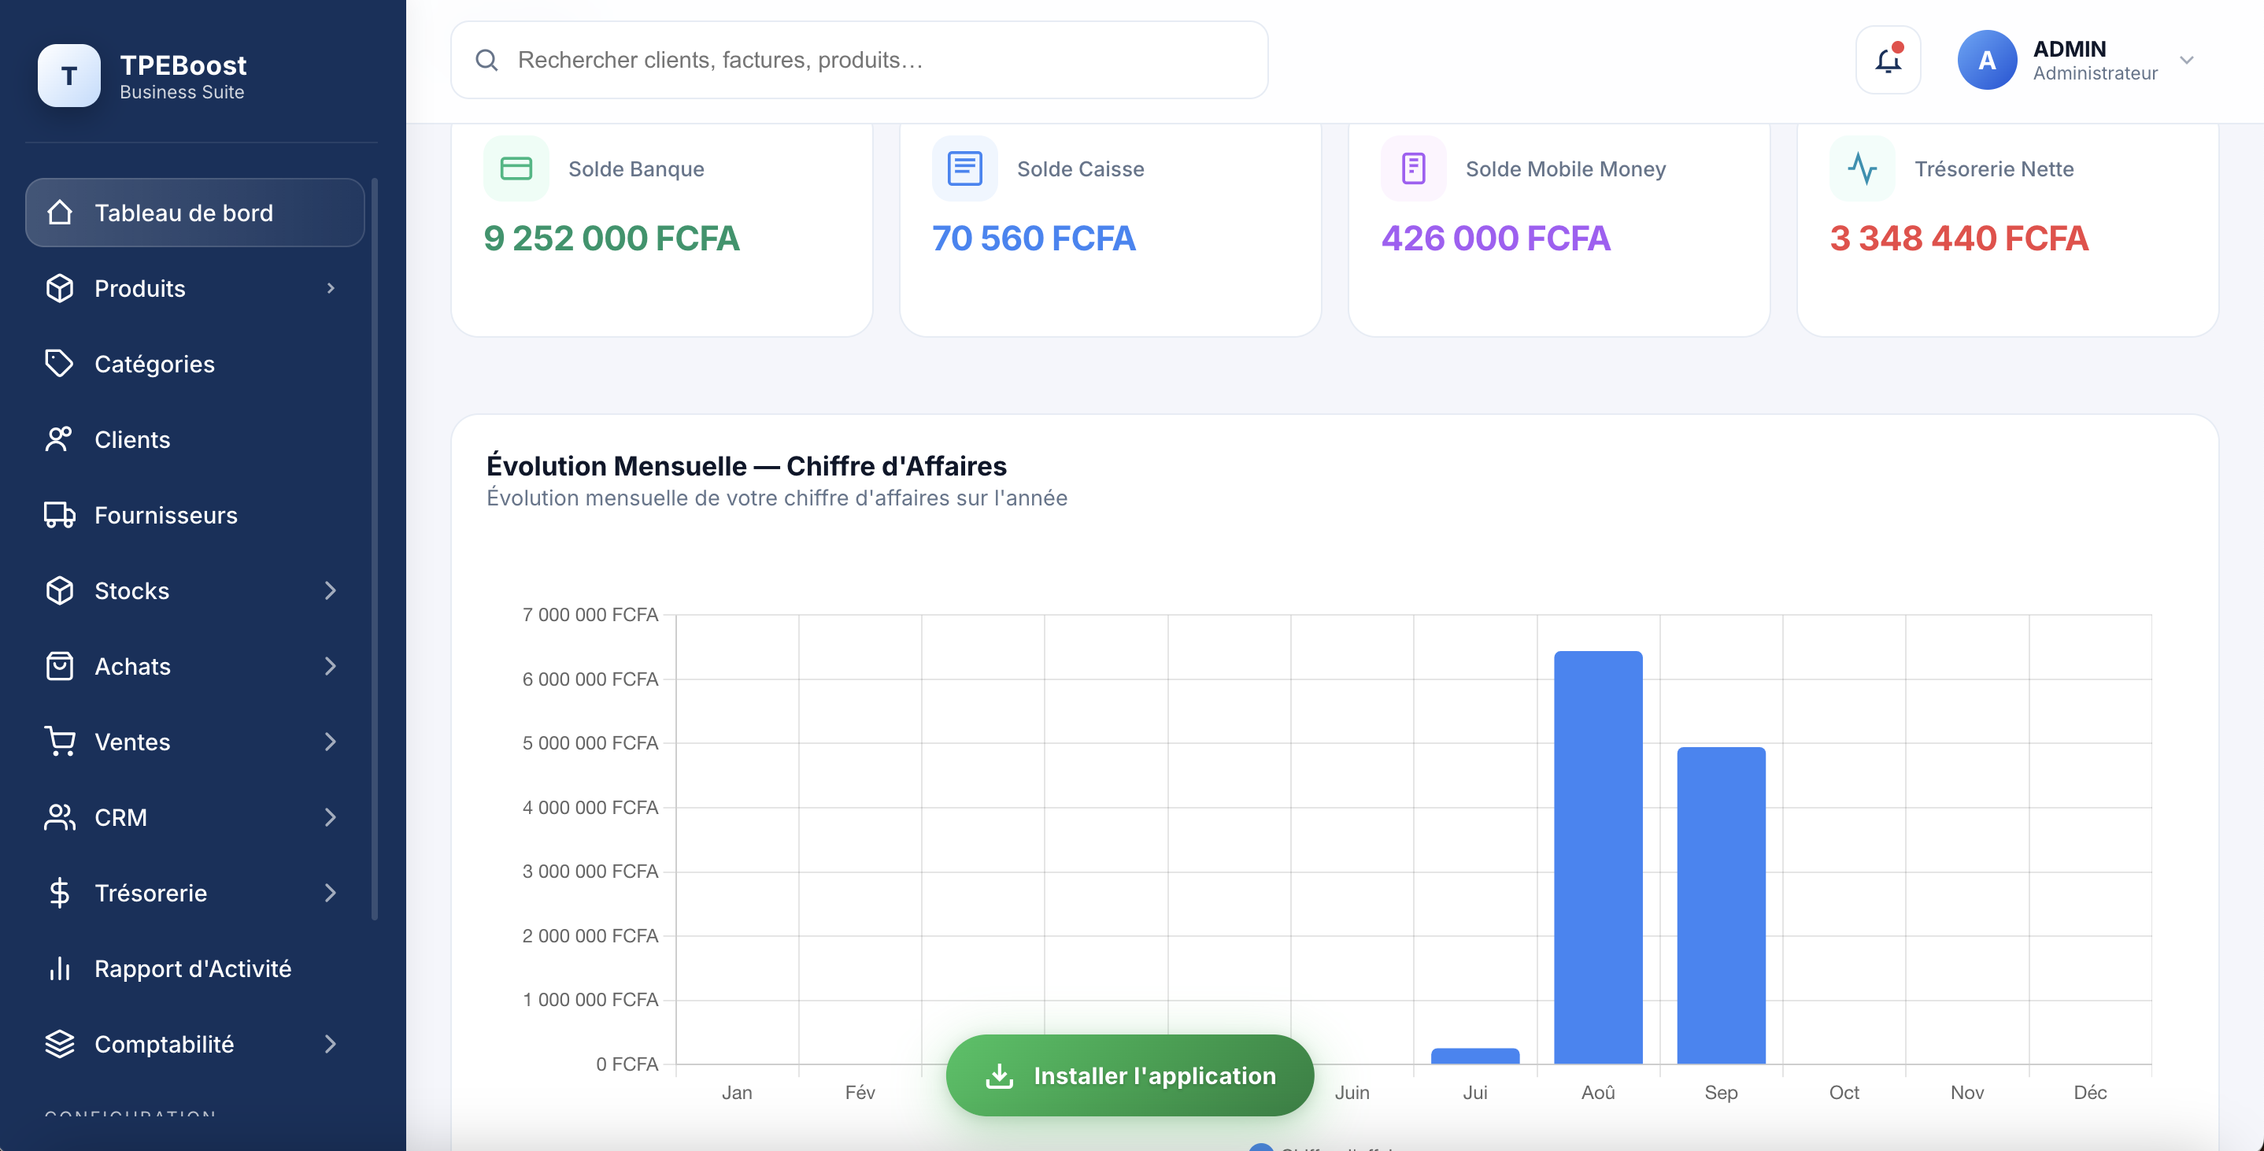Expand the Trésorerie submenu chevron

[x=331, y=894]
